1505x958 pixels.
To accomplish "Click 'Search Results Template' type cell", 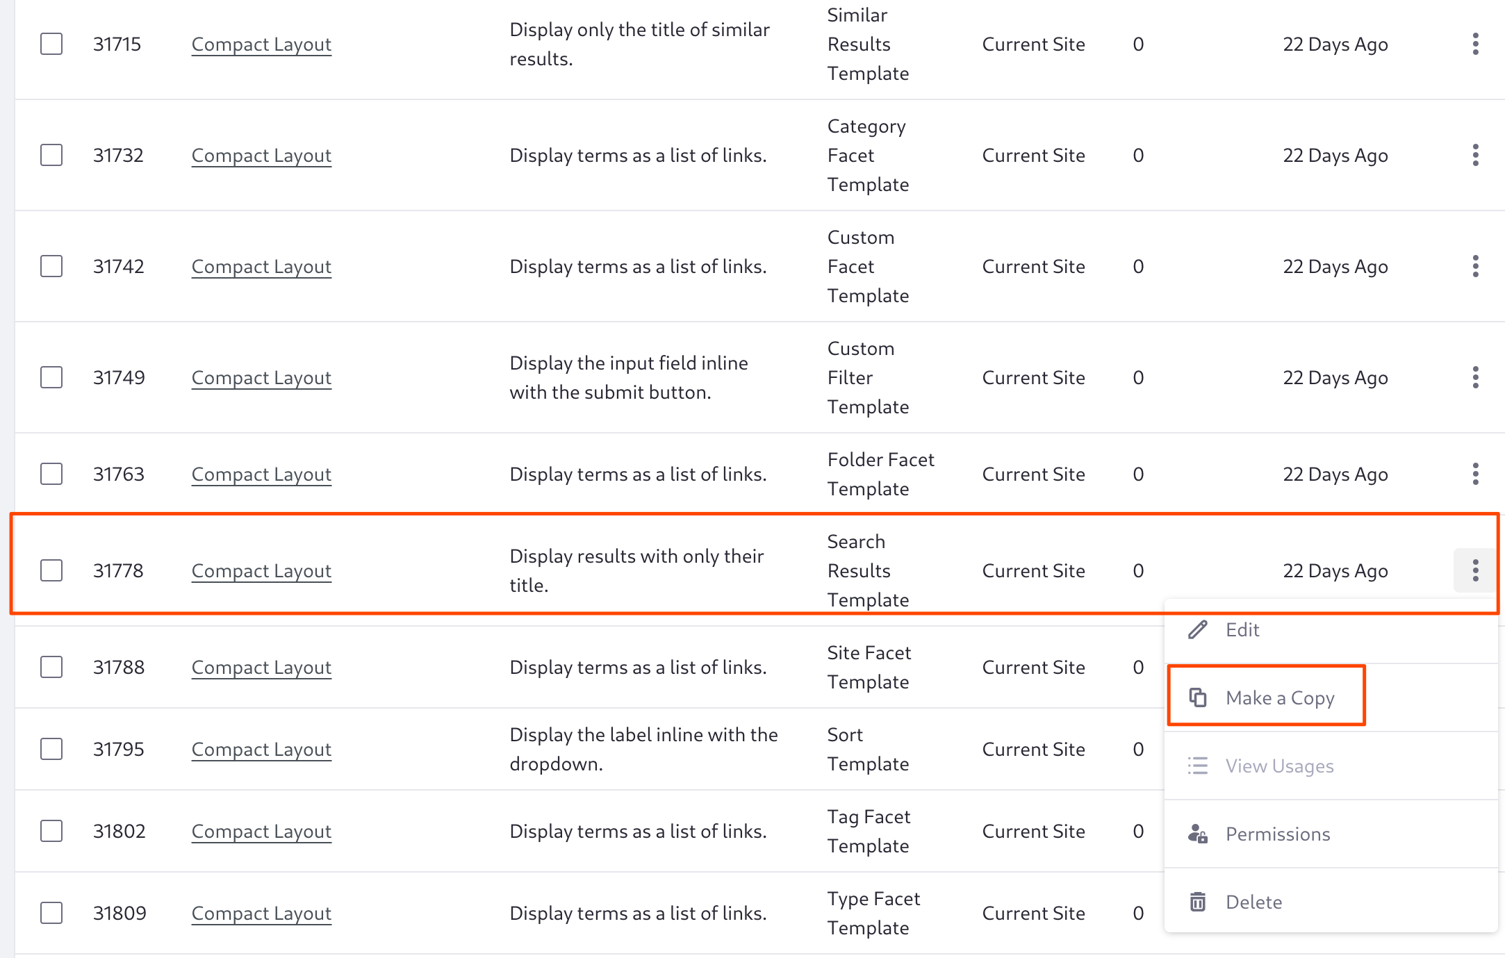I will click(868, 570).
